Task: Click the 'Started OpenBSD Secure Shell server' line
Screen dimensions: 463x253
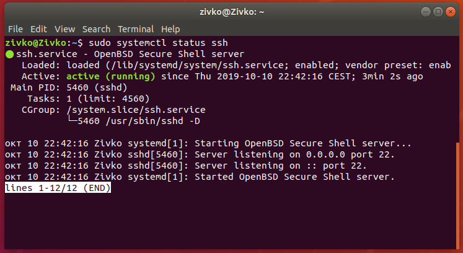Action: [294, 177]
